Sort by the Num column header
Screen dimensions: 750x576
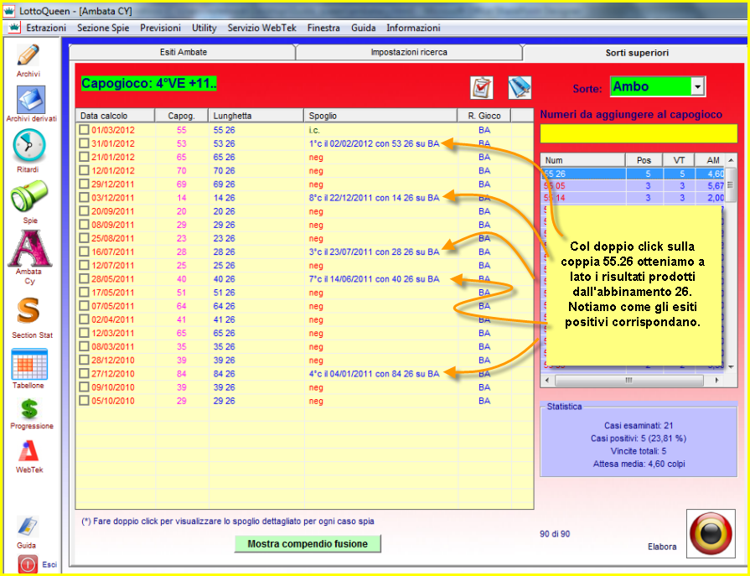(583, 160)
